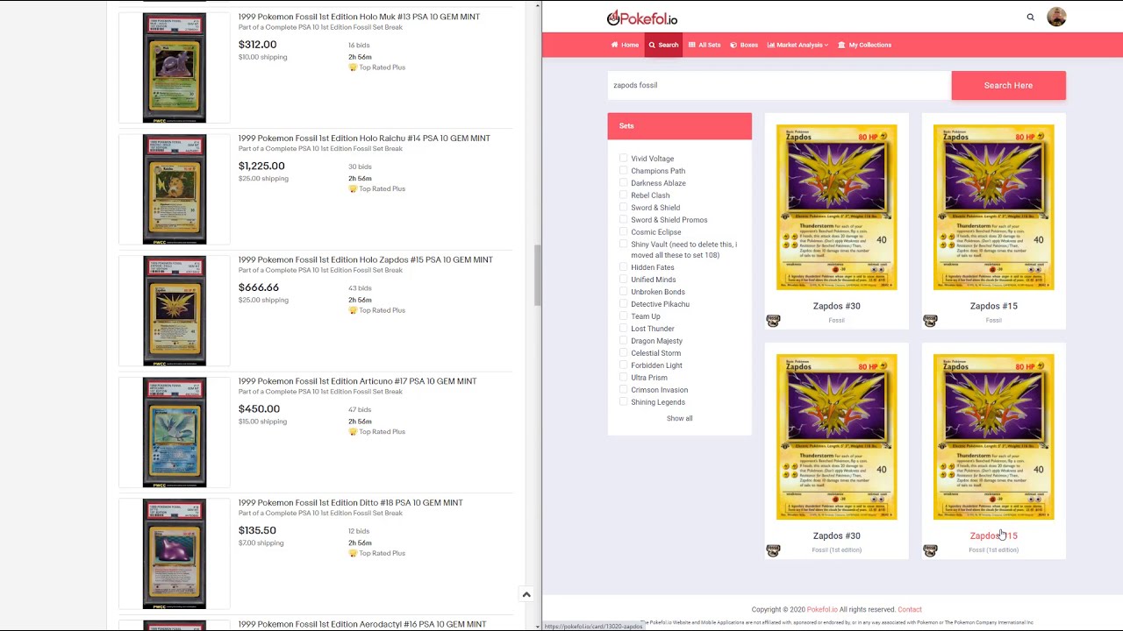The image size is (1123, 631).
Task: Click the $1,225.00 Raichu price
Action: 261,166
